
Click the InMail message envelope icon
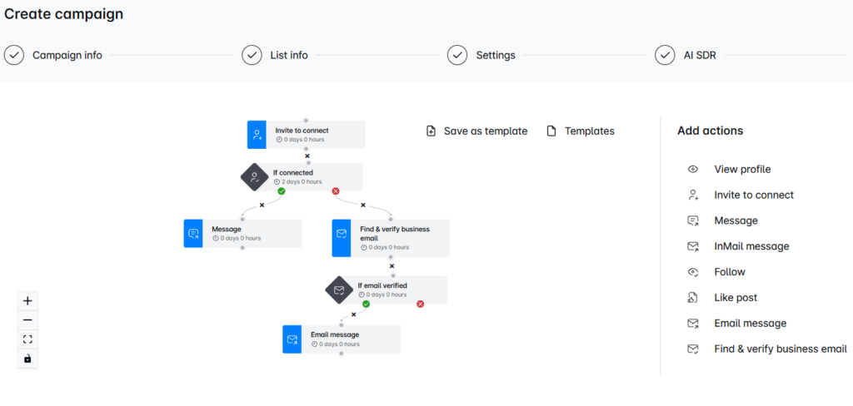(692, 246)
